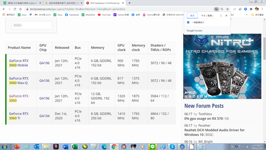This screenshot has width=266, height=150.
Task: Click the Windows Start button
Action: 4,147
